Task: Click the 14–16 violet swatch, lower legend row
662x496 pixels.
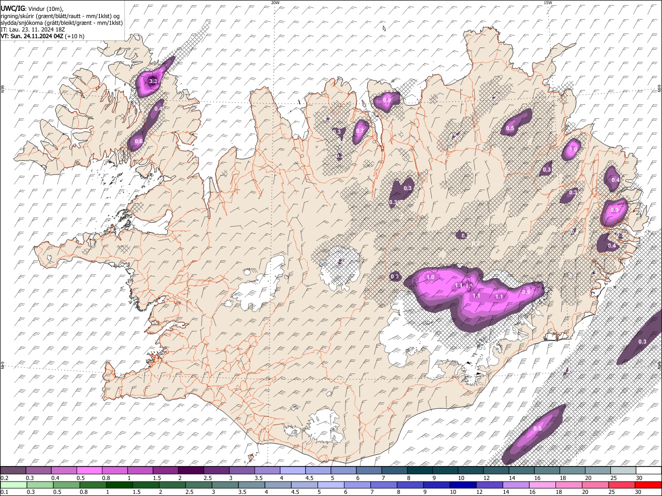Action: pos(516,485)
